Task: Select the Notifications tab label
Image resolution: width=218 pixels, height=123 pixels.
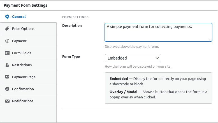Action: tap(23, 101)
